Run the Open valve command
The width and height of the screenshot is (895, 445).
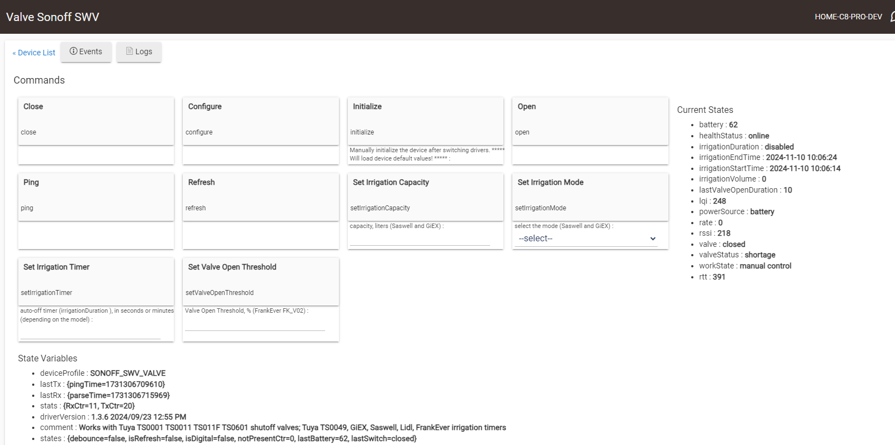click(x=590, y=121)
